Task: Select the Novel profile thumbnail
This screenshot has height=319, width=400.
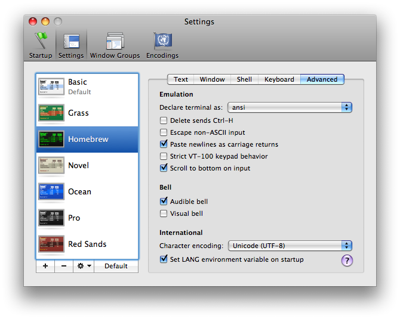Action: pyautogui.click(x=51, y=165)
